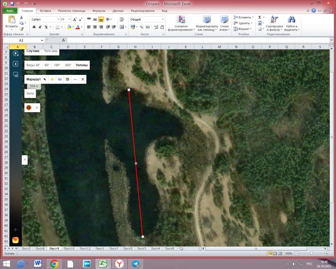Open the Calibri font name dropdown

click(x=58, y=19)
